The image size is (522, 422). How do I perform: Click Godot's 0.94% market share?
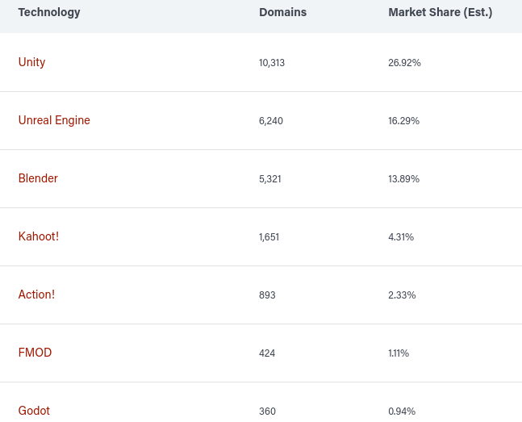pyautogui.click(x=402, y=412)
